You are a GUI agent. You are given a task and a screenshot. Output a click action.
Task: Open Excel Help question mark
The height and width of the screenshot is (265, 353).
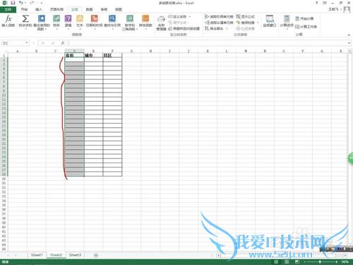tap(316, 3)
